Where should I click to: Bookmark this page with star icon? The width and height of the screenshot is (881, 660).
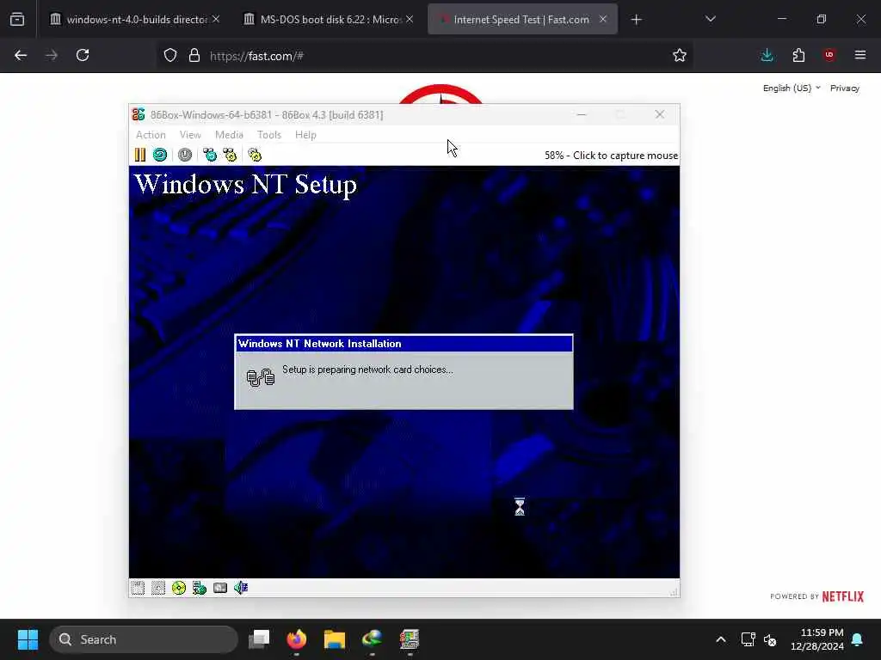coord(680,55)
